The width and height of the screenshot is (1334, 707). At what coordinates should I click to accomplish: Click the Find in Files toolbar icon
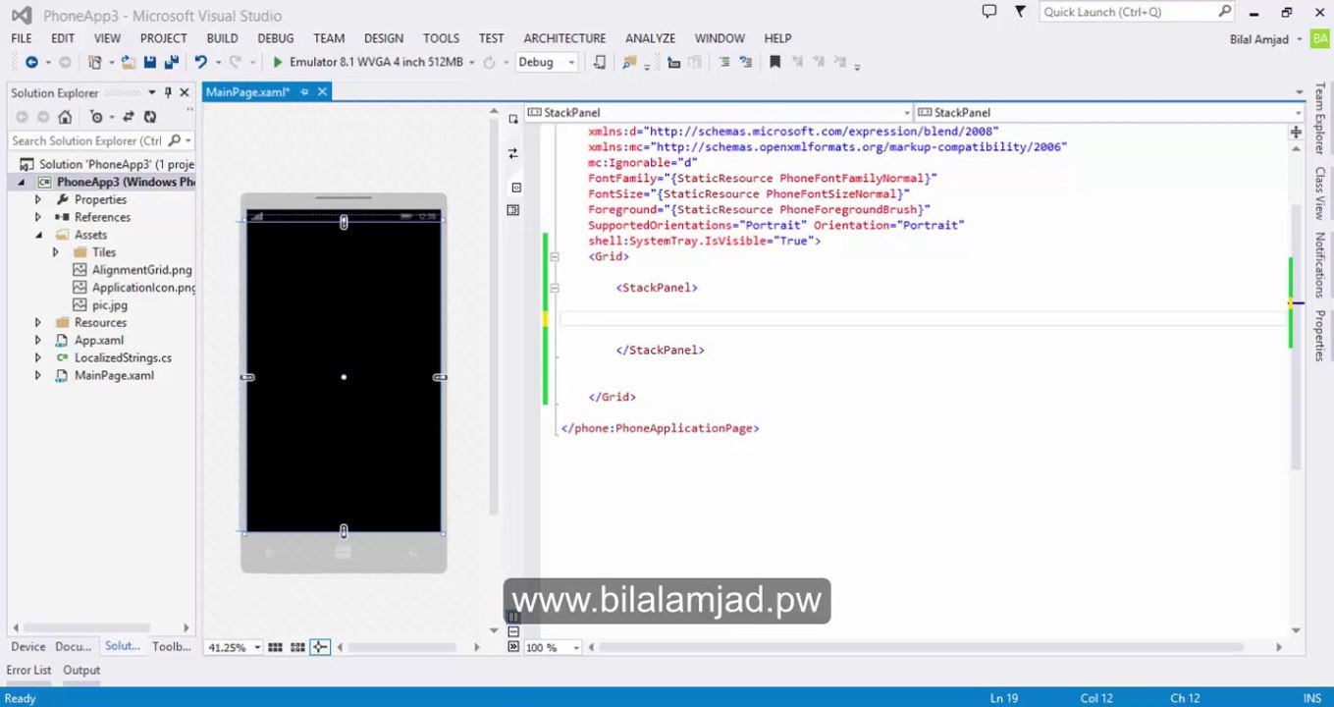(629, 62)
